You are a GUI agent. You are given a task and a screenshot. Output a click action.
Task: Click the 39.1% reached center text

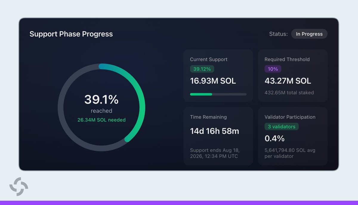point(101,103)
